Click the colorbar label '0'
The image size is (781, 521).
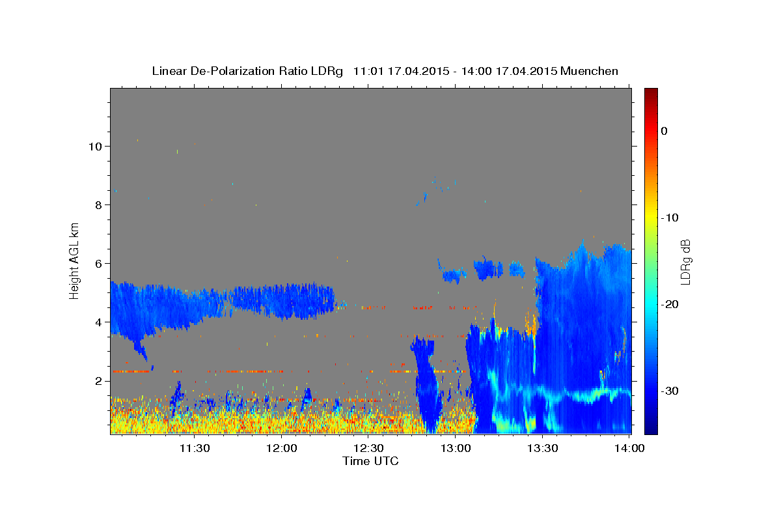[665, 131]
